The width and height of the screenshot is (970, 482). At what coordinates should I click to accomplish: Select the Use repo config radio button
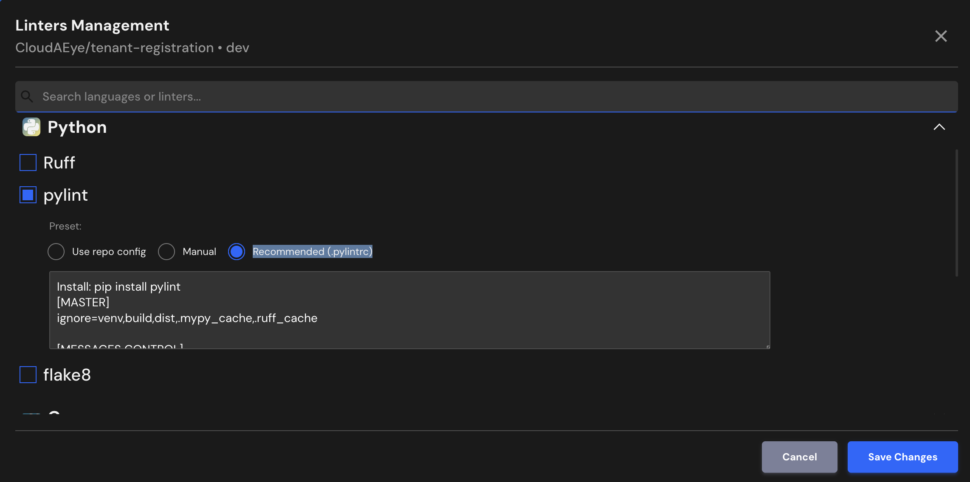pyautogui.click(x=56, y=252)
